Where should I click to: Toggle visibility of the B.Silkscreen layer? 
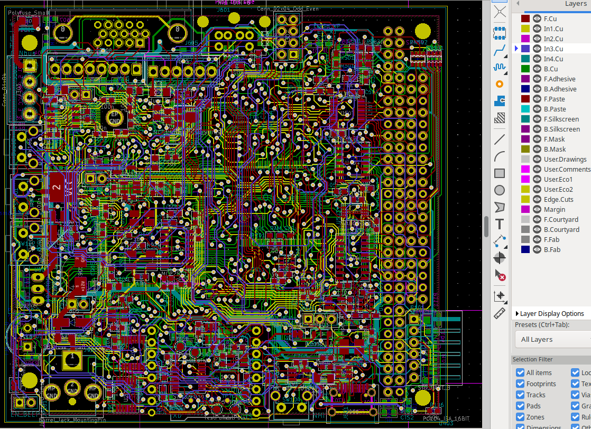tap(537, 129)
